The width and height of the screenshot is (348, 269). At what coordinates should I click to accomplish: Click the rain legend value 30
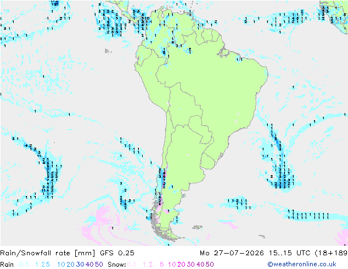[x=80, y=265]
